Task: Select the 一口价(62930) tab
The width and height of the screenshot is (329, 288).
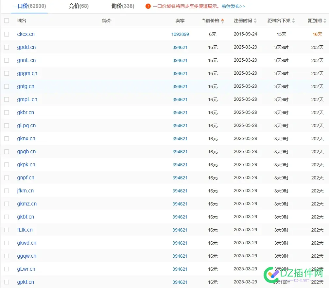Action: pyautogui.click(x=29, y=6)
